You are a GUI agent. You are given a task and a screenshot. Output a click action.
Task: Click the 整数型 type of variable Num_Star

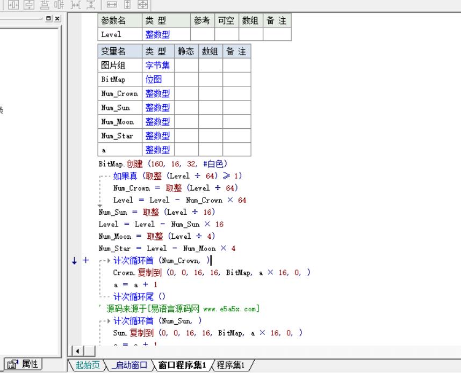157,135
